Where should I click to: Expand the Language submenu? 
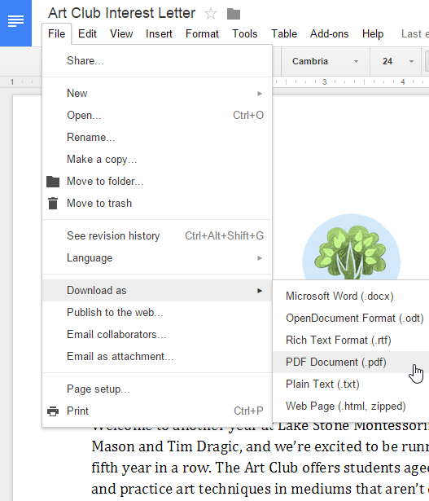(157, 258)
